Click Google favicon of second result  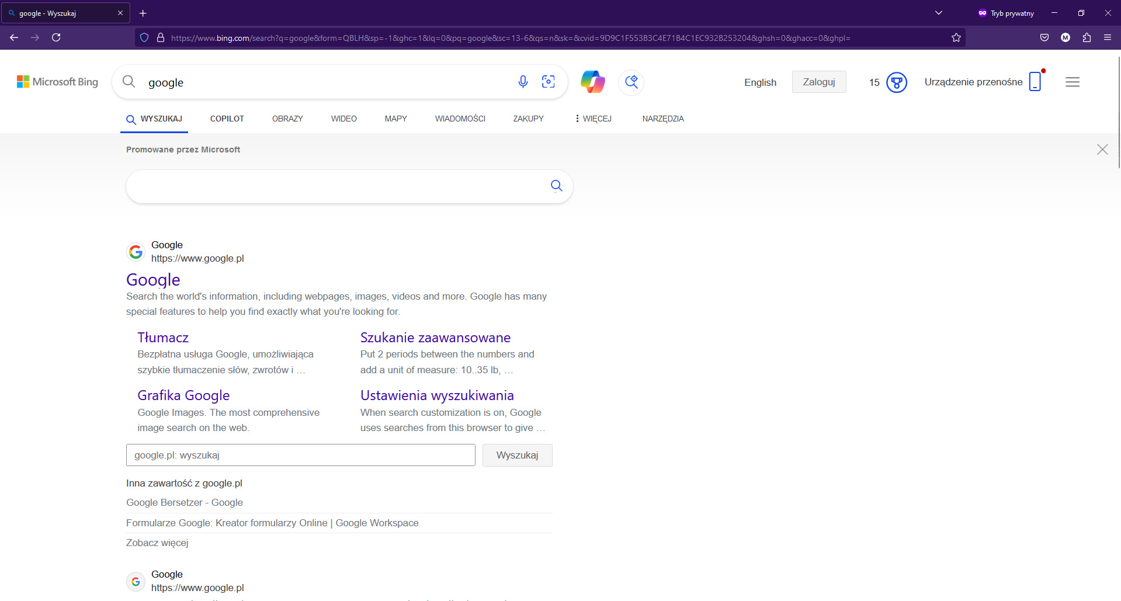point(136,581)
